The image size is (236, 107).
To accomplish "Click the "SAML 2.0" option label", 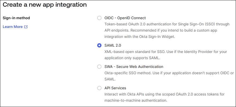I will coord(113,45).
